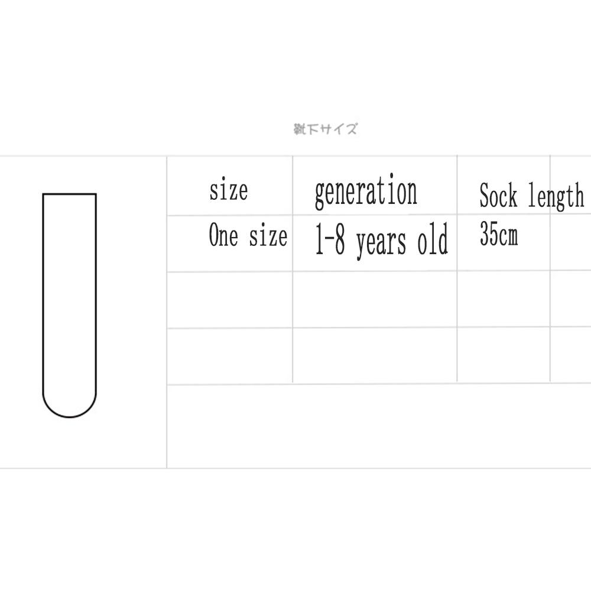Click the "1-8 years old" cell
The height and width of the screenshot is (591, 591).
[x=381, y=241]
